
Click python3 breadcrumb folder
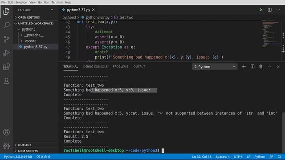[69, 17]
